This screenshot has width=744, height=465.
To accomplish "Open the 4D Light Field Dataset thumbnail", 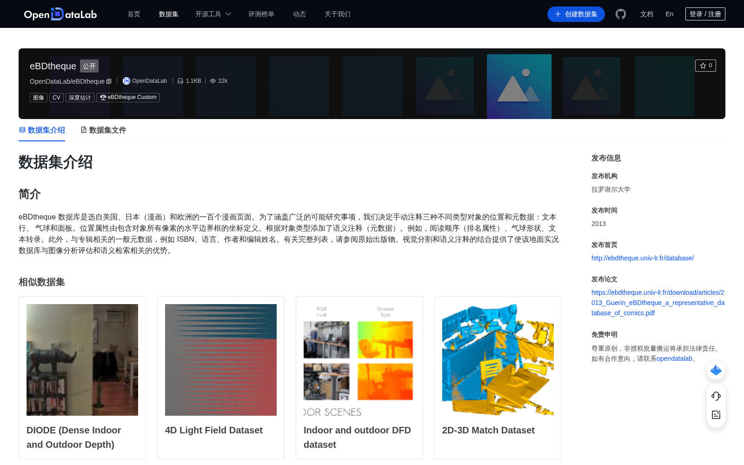I will click(x=221, y=360).
